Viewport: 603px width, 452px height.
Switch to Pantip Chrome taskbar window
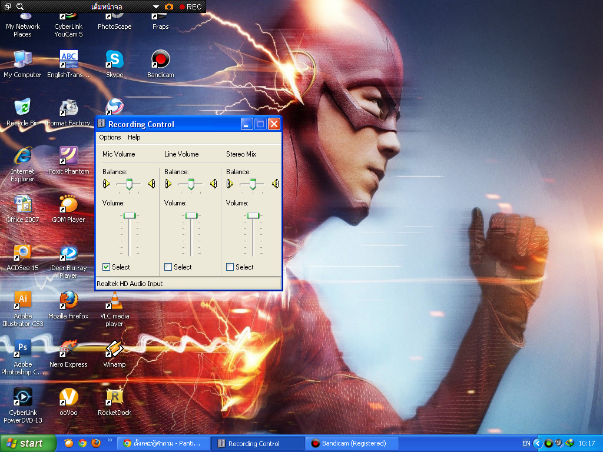164,443
